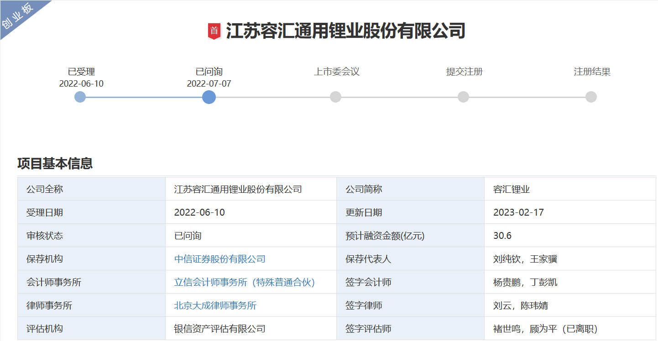
Task: Click the 褚世鸣，顾为平（已离职） value cell
Action: [570, 329]
